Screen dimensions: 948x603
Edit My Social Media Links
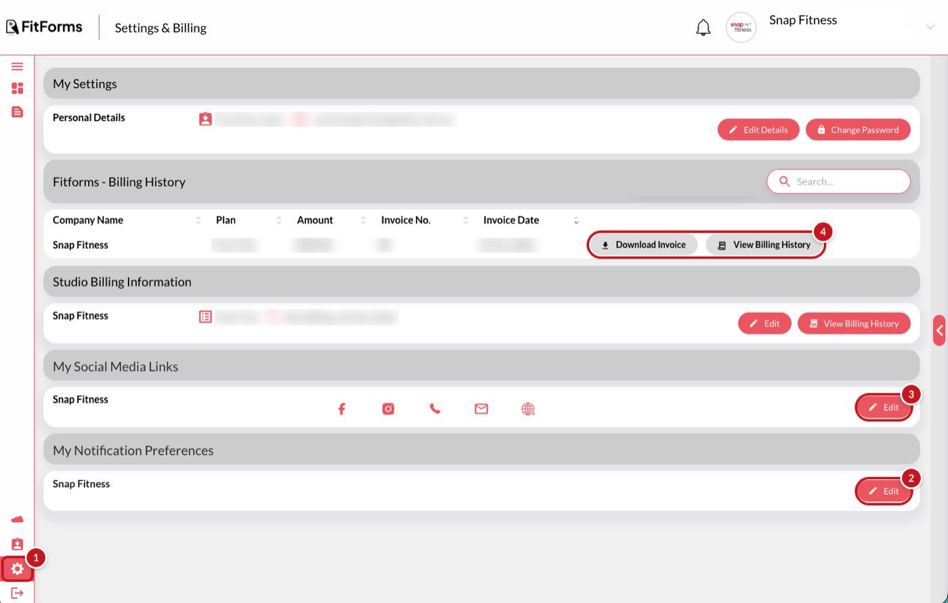pyautogui.click(x=884, y=407)
